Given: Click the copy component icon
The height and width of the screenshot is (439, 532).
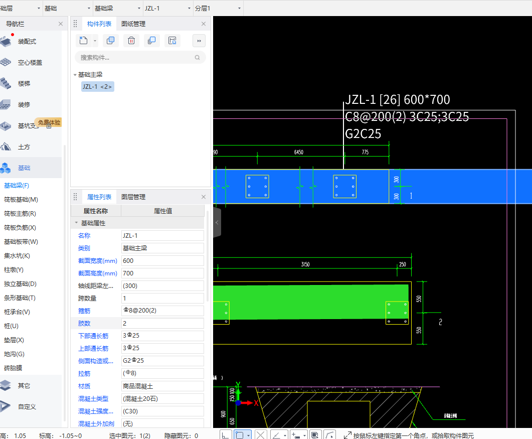Looking at the screenshot, I should tap(111, 41).
